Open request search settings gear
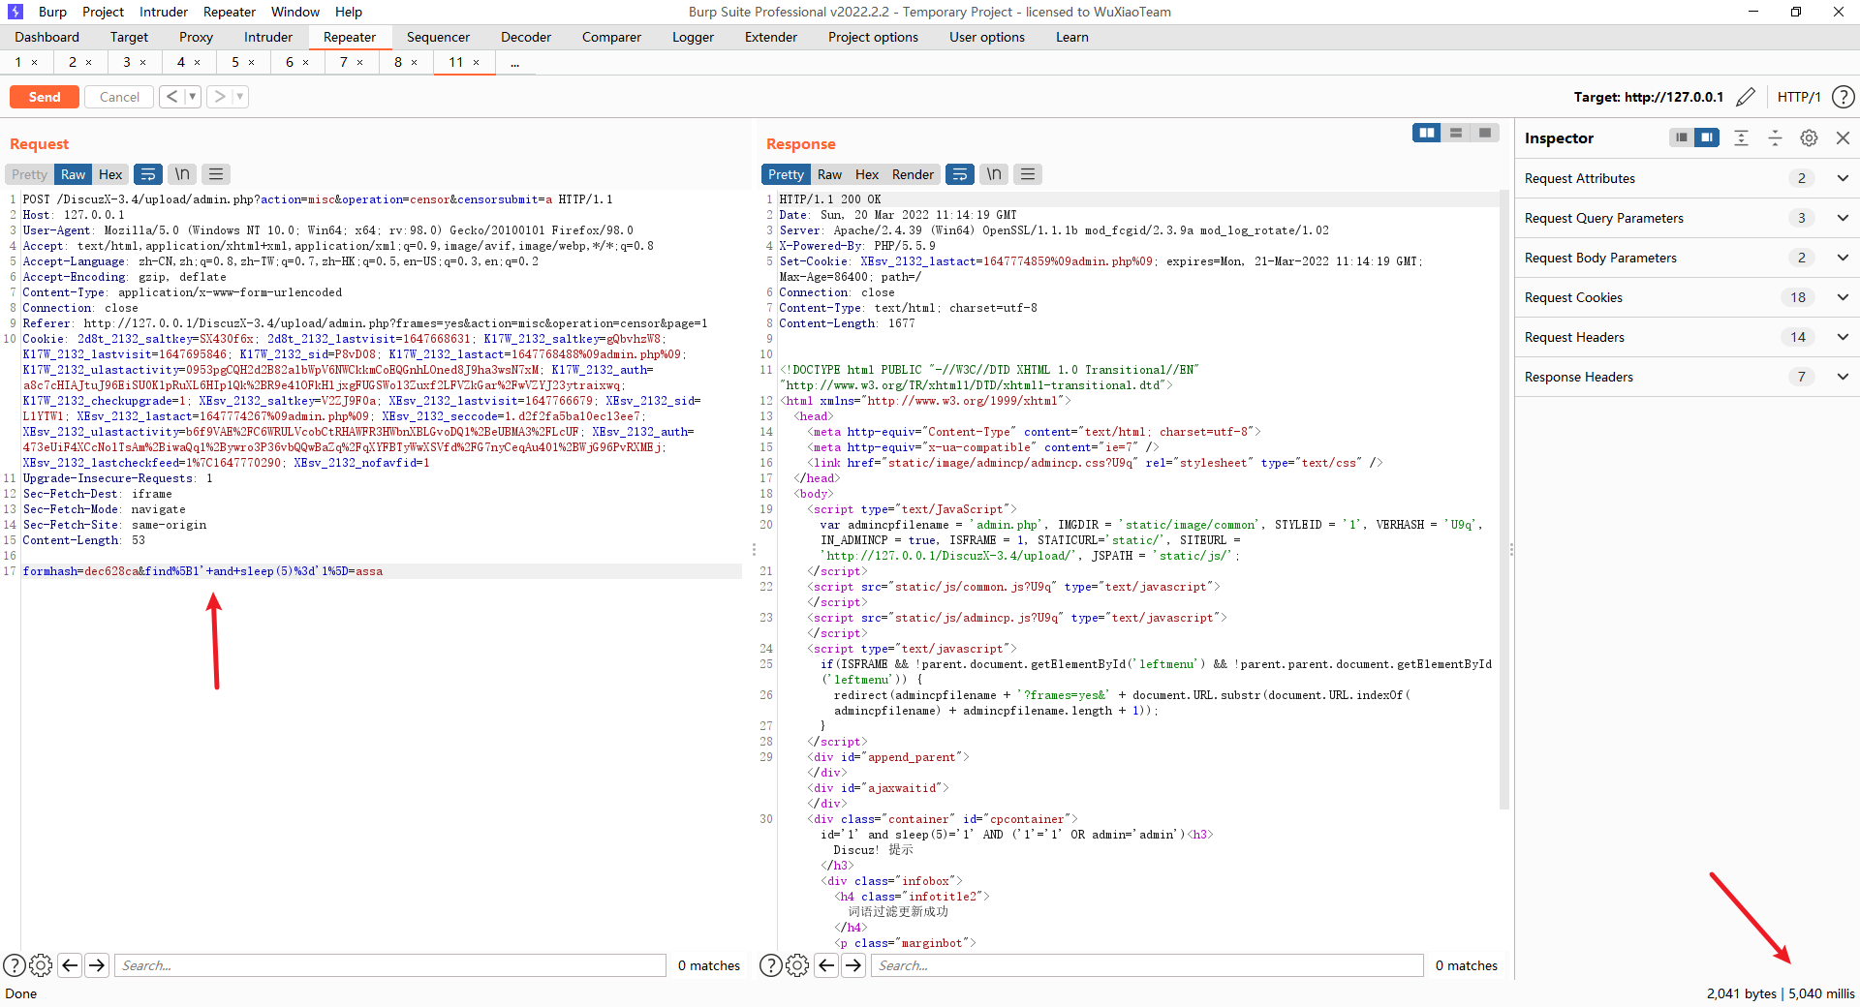Image resolution: width=1860 pixels, height=1007 pixels. tap(41, 965)
